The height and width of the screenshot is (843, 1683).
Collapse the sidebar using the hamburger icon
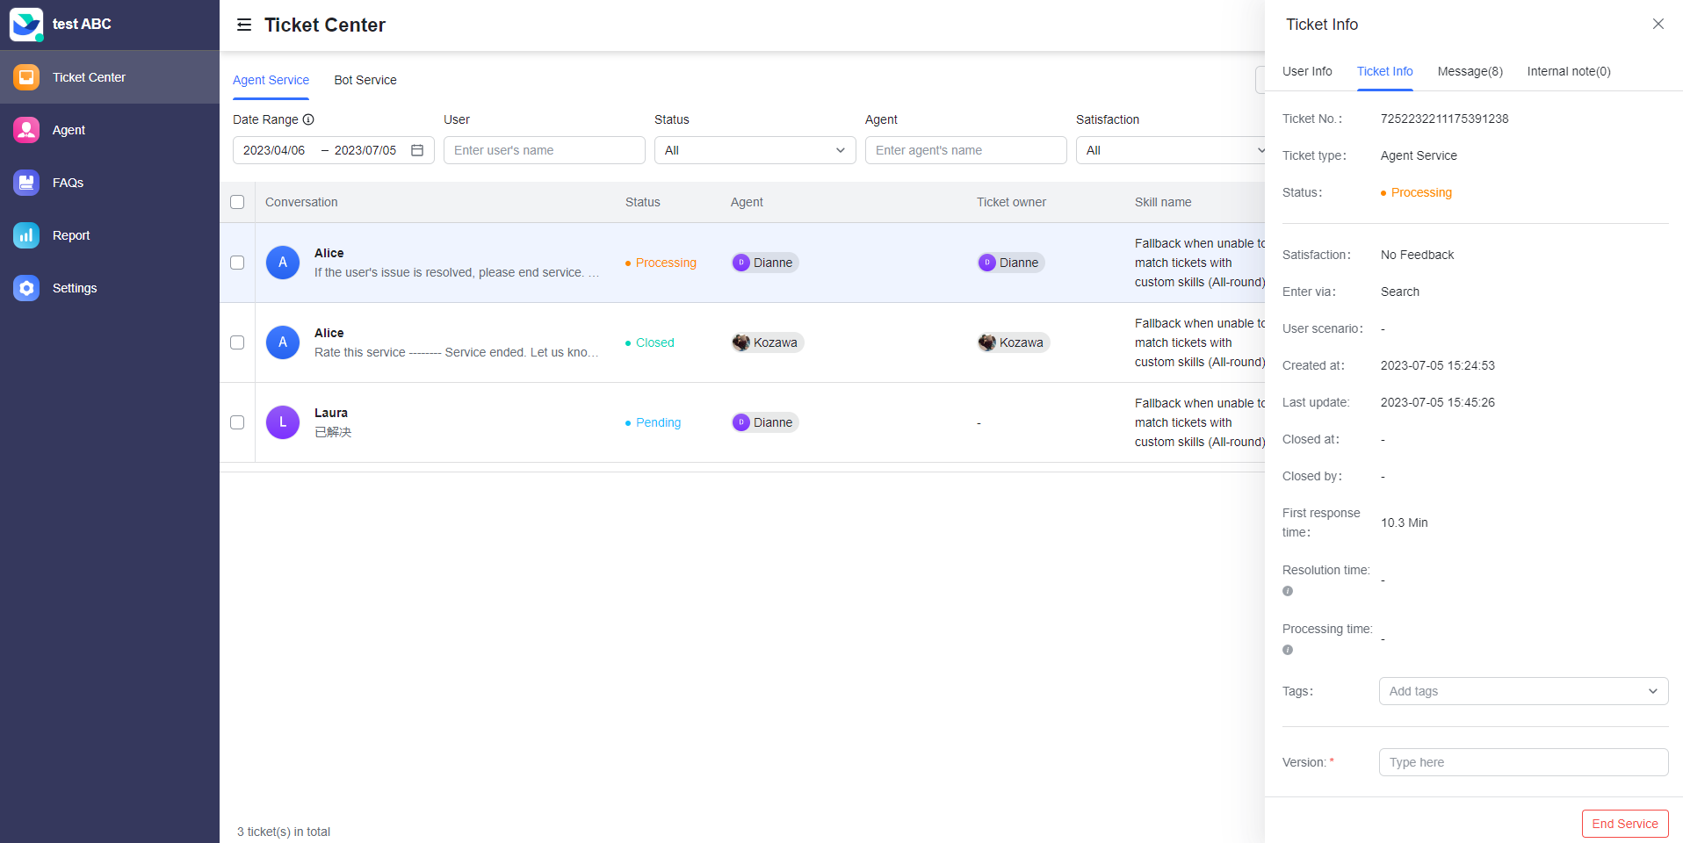243,25
